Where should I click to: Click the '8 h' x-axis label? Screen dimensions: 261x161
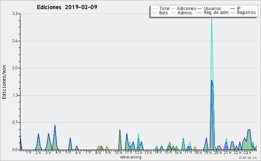[x=98, y=153]
